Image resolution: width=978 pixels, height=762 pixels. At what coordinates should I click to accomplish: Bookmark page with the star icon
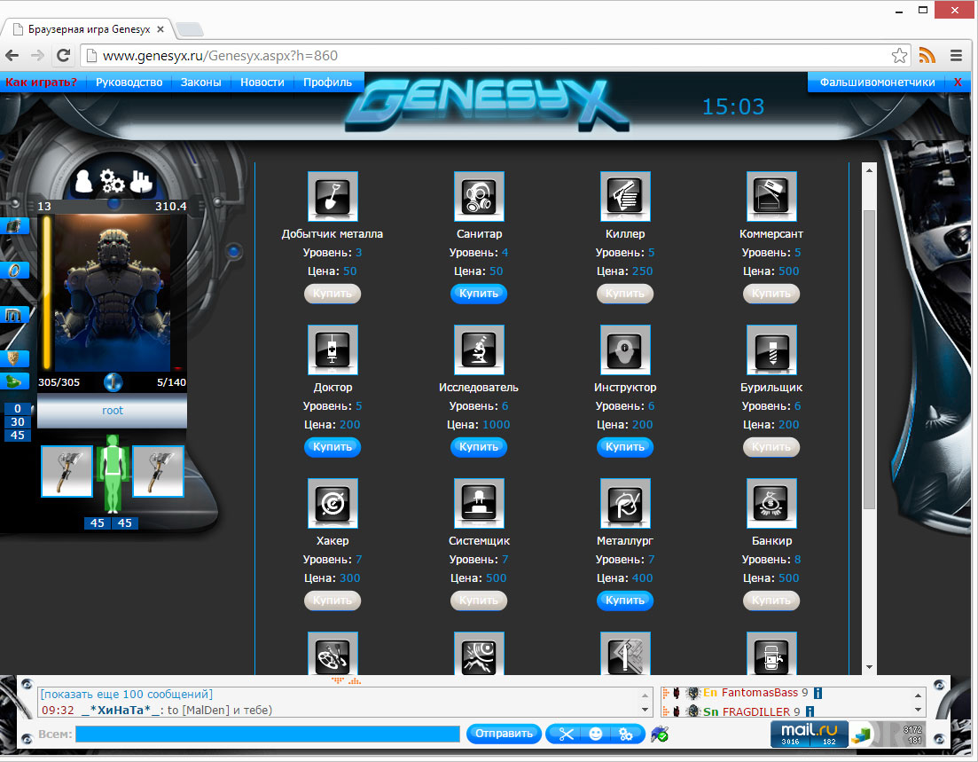tap(899, 56)
